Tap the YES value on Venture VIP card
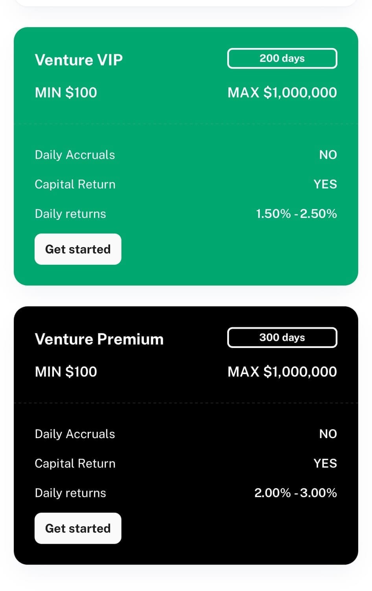Viewport: 372px width, 591px height. (325, 184)
